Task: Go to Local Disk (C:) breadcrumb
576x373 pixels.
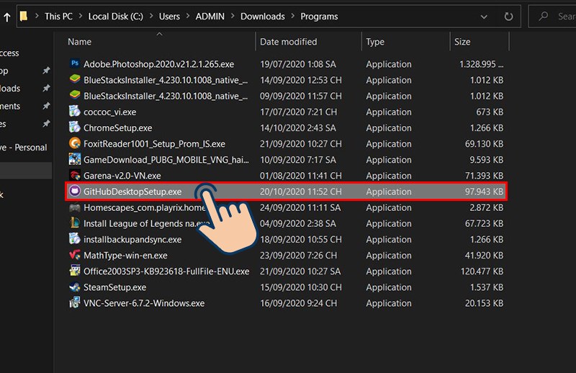Action: tap(116, 17)
